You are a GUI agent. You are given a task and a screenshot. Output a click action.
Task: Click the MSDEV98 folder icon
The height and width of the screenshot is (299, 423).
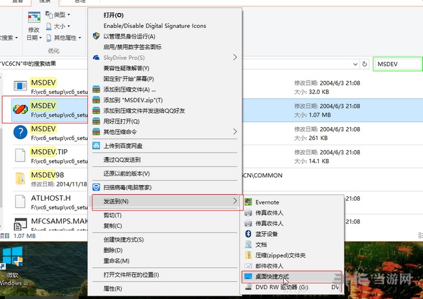coord(20,178)
